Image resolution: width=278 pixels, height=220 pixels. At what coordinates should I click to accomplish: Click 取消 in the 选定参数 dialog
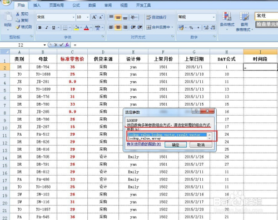201,145
